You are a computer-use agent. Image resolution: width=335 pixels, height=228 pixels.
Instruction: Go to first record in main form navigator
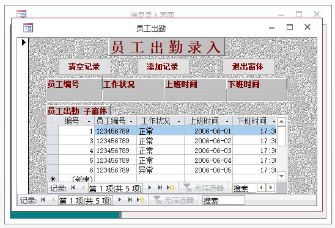tap(43, 200)
